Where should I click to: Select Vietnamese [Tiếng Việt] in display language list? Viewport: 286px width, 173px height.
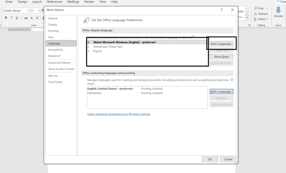[x=108, y=47]
